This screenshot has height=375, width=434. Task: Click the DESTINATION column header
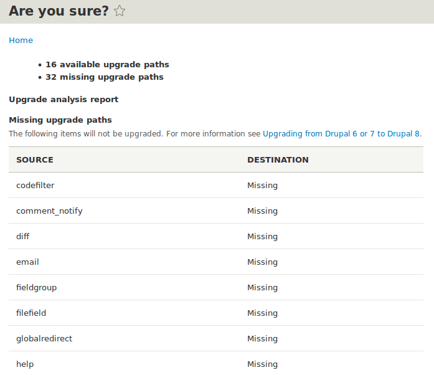[x=278, y=159]
